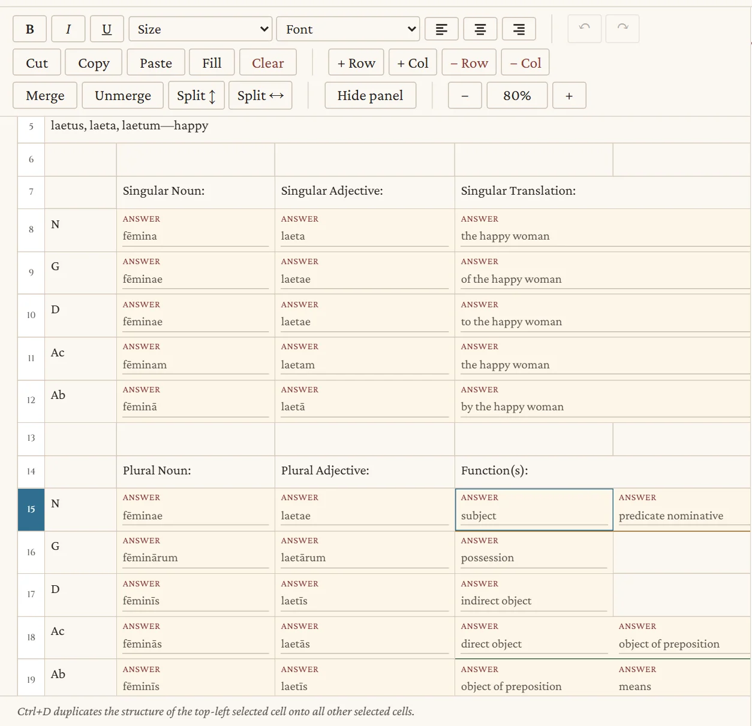Clear the selected cells
752x726 pixels.
coord(267,63)
